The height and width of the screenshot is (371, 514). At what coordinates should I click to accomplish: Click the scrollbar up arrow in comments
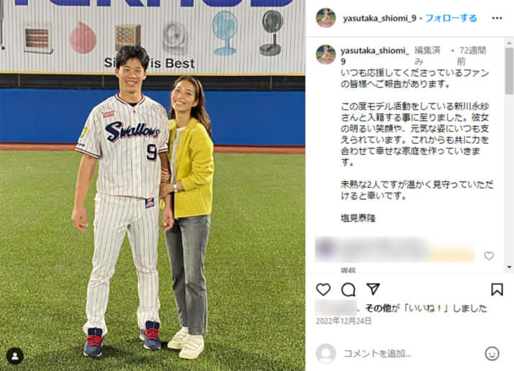tap(509, 43)
